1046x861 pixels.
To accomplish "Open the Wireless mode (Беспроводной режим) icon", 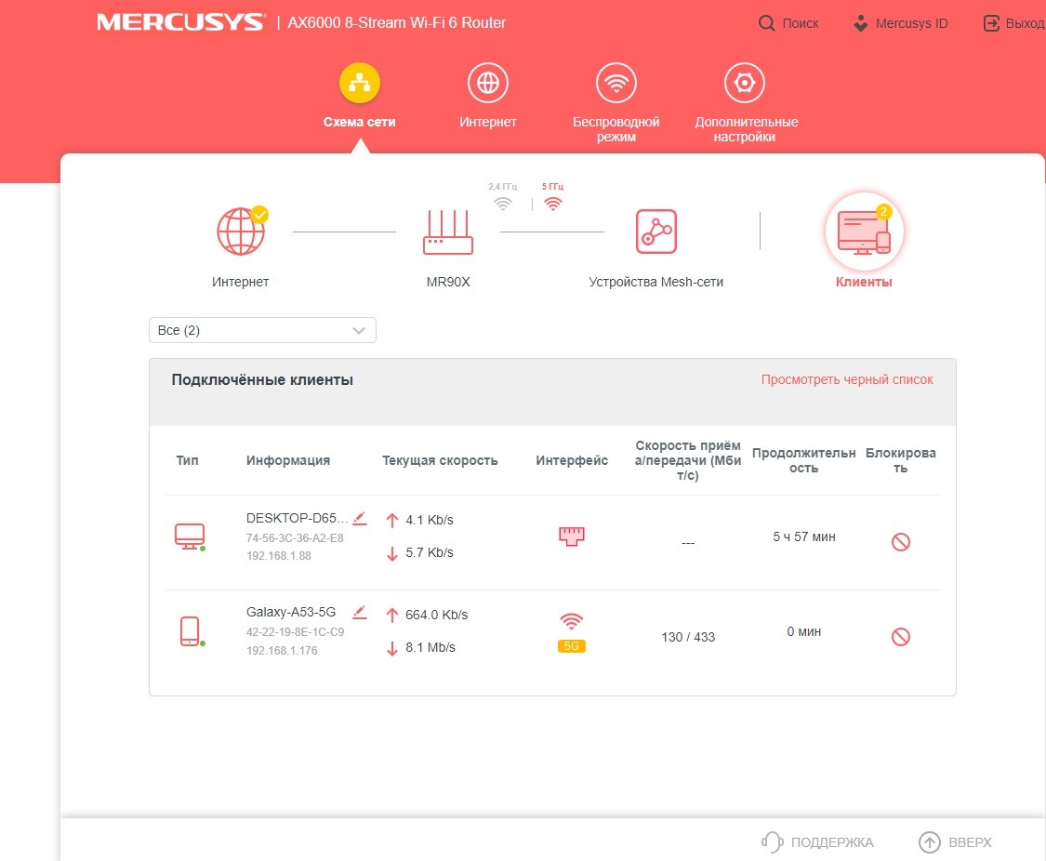I will click(616, 83).
